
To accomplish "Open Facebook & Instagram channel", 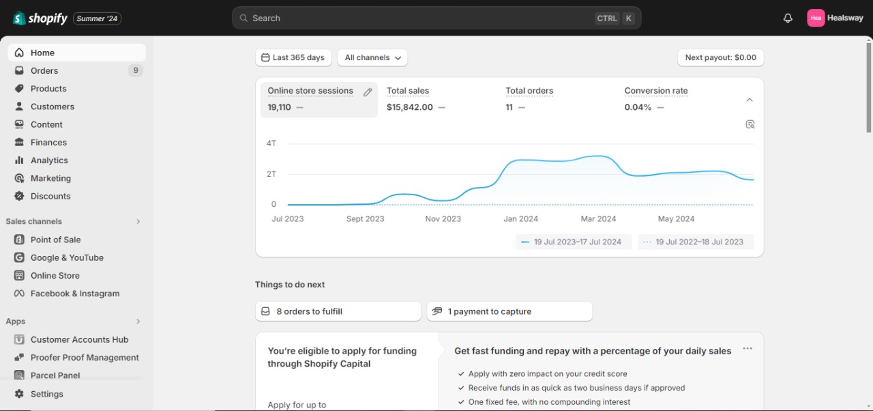I will pos(74,294).
